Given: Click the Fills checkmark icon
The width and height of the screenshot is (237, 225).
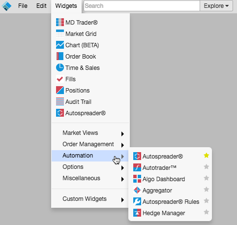Looking at the screenshot, I should tap(60, 79).
